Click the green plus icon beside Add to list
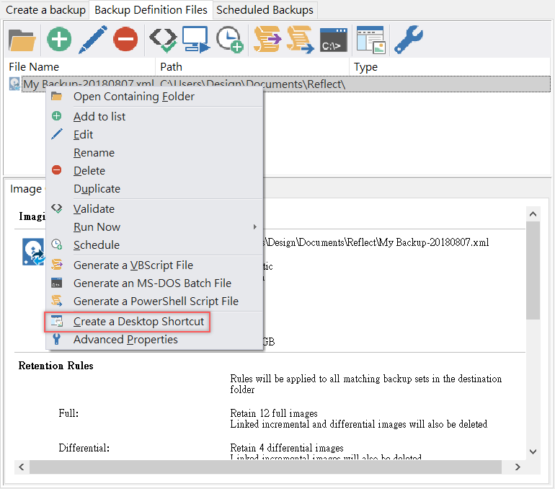This screenshot has height=489, width=555. pyautogui.click(x=57, y=116)
